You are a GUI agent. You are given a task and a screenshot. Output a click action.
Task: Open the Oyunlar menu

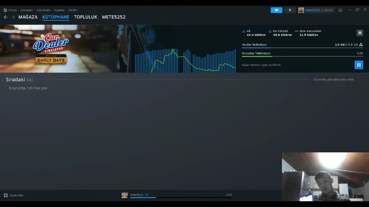(59, 10)
